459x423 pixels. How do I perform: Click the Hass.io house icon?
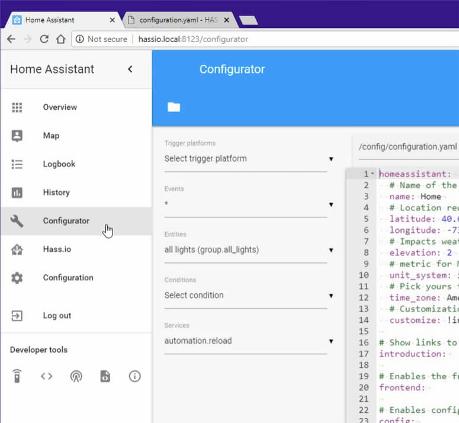(17, 249)
